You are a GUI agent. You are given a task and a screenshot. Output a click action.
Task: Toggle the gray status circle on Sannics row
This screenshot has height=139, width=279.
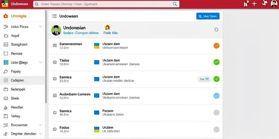pos(216,112)
